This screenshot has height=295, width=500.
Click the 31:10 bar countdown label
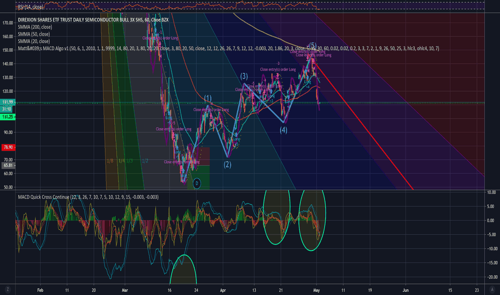tap(7, 109)
